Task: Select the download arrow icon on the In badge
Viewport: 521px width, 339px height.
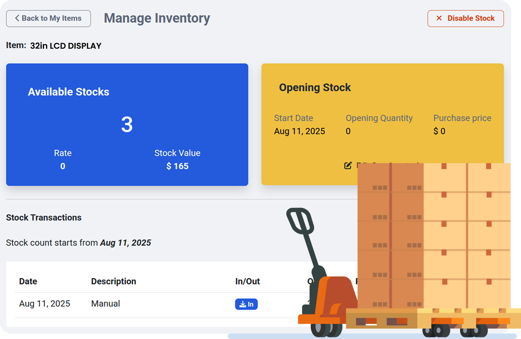Action: (242, 304)
